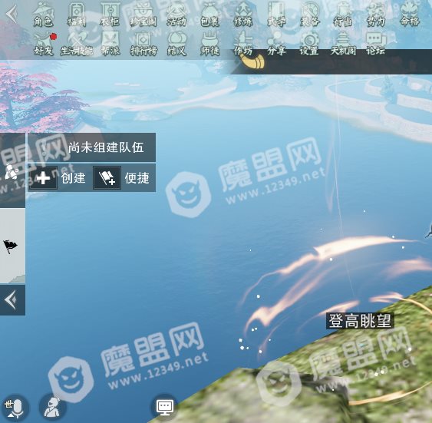Open the 作坊 workshop menu
This screenshot has height=423, width=432.
click(243, 44)
